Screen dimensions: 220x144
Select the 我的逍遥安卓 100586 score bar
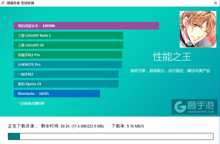(x=86, y=26)
